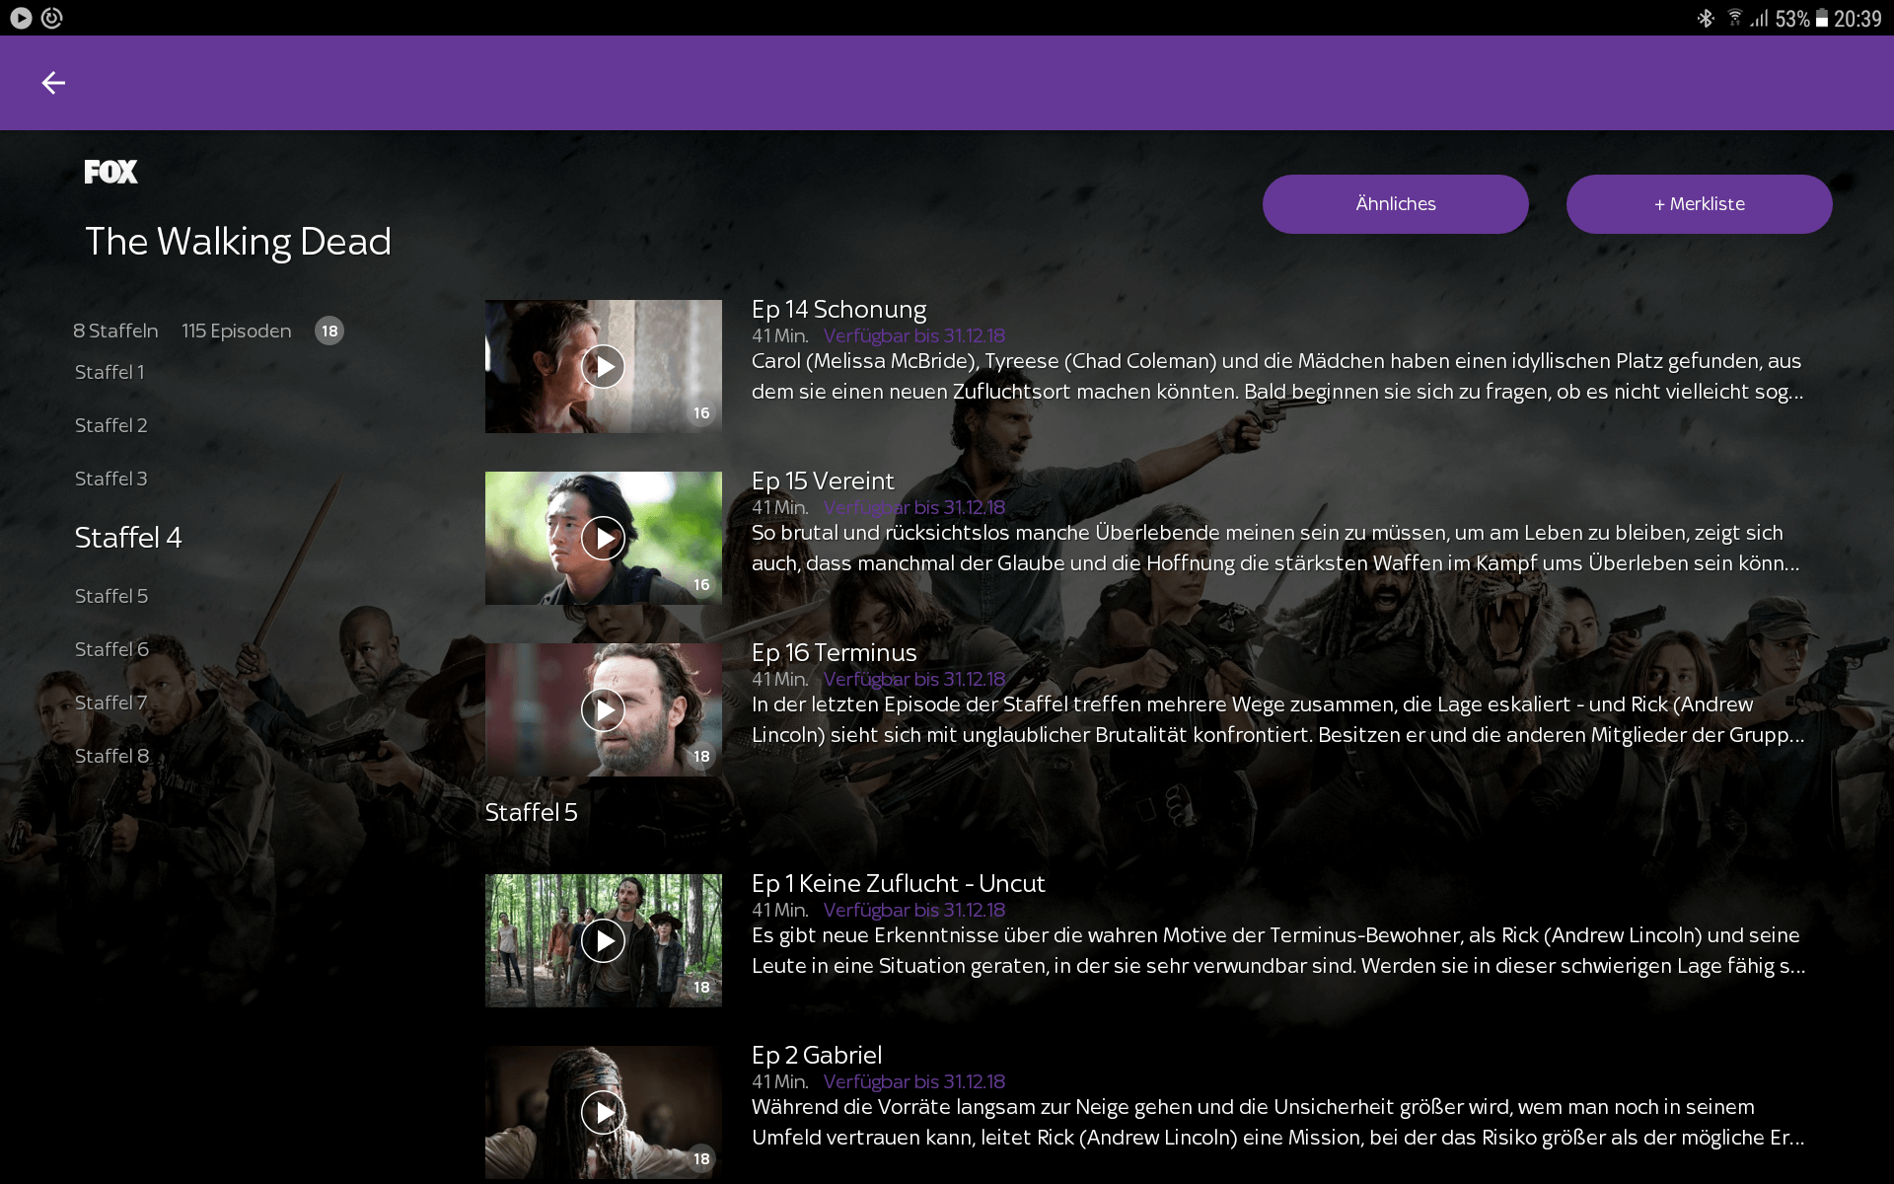Image resolution: width=1894 pixels, height=1184 pixels.
Task: Tap the FOX channel logo
Action: click(110, 172)
